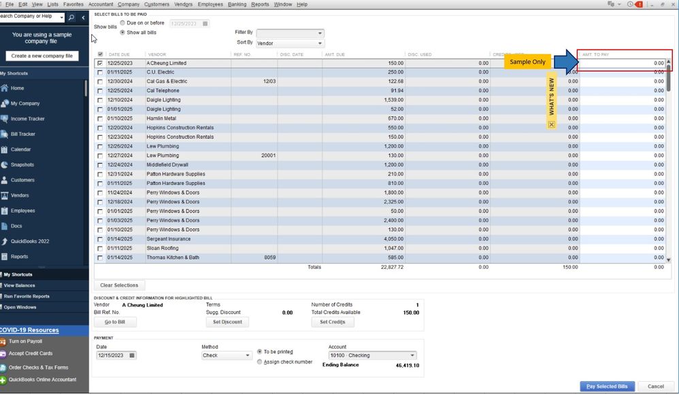The height and width of the screenshot is (394, 679).
Task: Open the Filter By dropdown
Action: coord(290,33)
